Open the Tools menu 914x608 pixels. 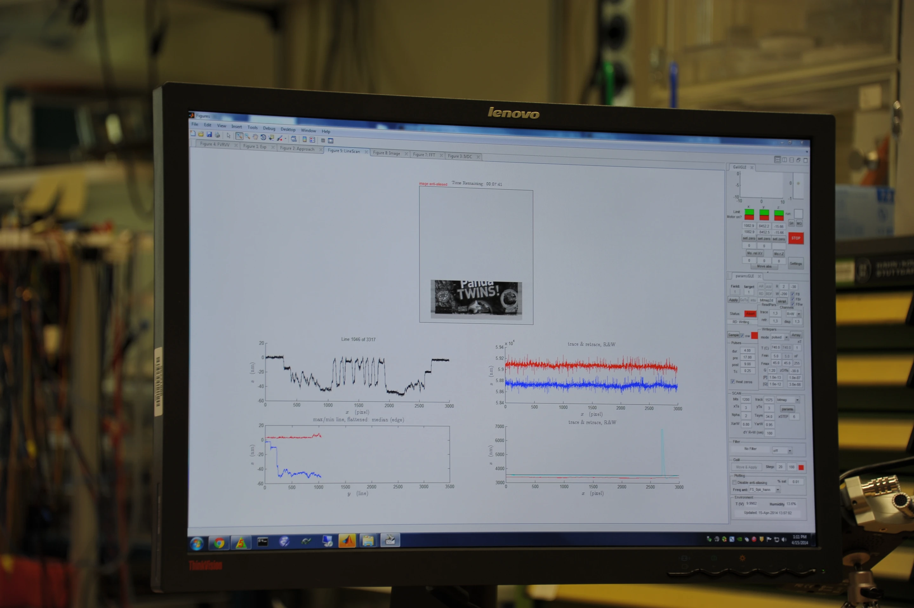pos(252,127)
